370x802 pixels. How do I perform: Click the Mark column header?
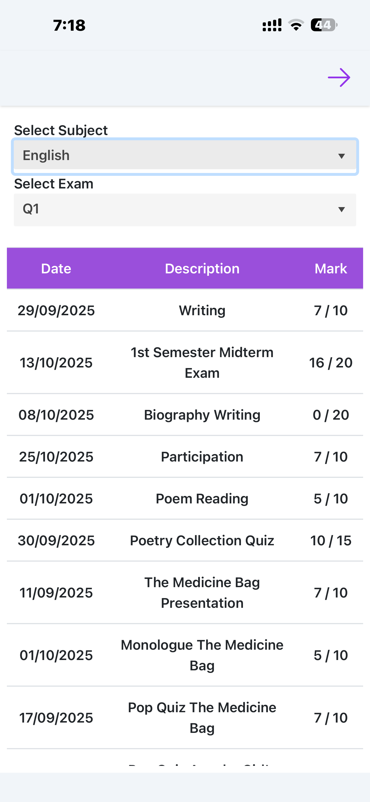pyautogui.click(x=331, y=268)
